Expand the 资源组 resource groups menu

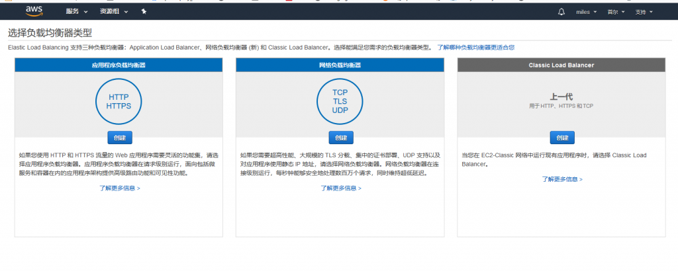(x=114, y=12)
